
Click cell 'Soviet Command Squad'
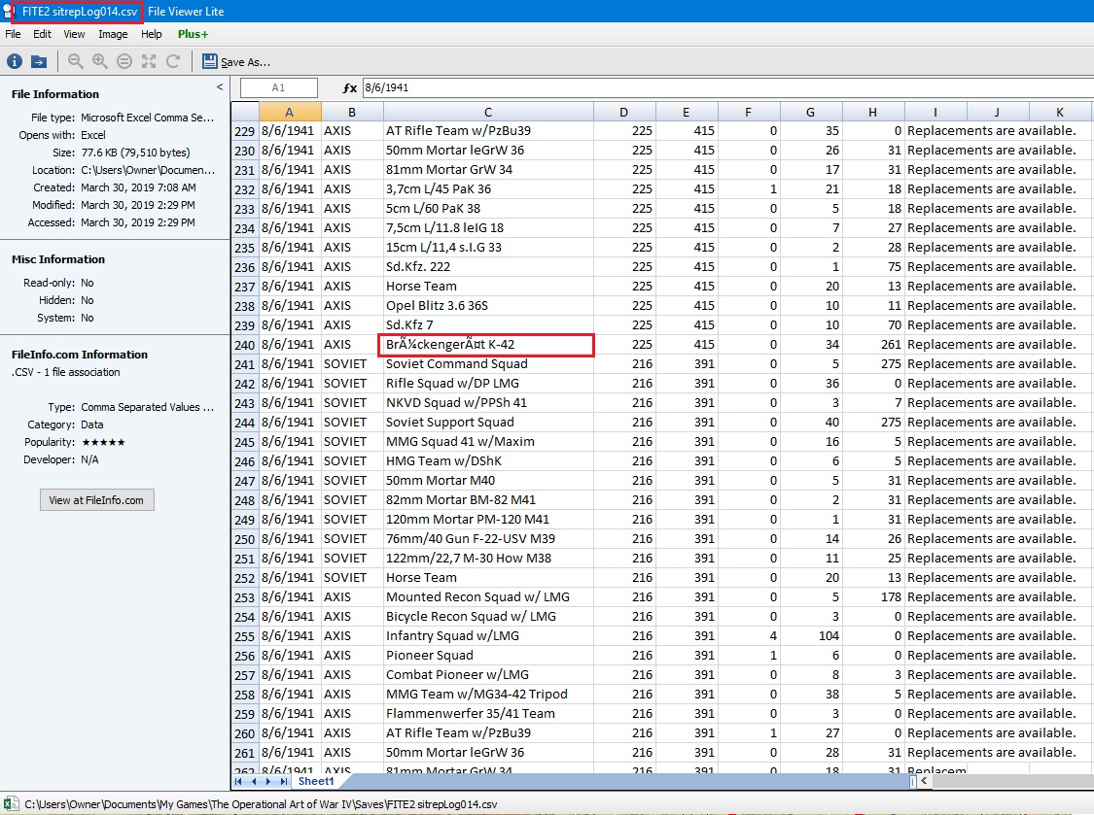[488, 364]
